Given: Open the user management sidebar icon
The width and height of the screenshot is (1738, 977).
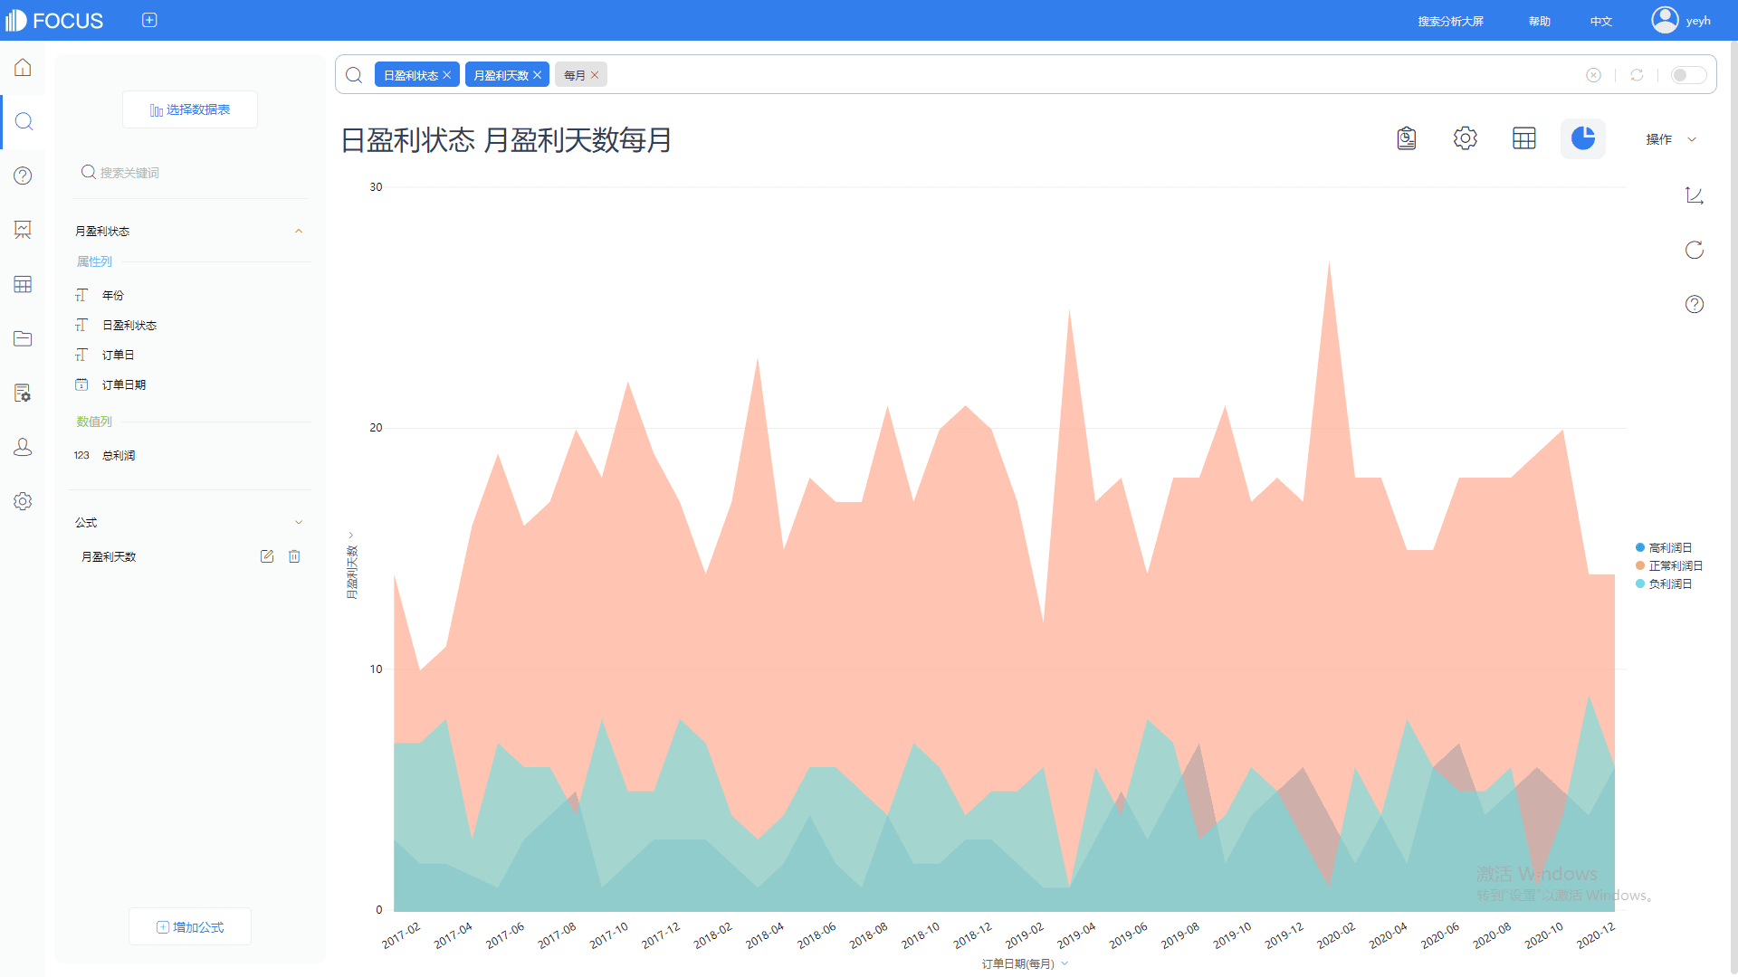Looking at the screenshot, I should [x=23, y=447].
